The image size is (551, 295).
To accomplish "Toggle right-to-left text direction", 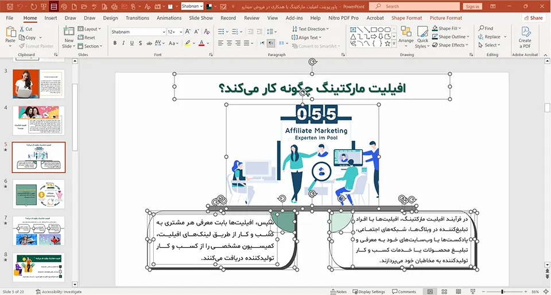I will 271,43.
